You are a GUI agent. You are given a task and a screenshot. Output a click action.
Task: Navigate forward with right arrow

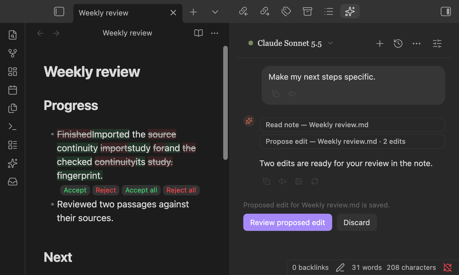(x=56, y=33)
